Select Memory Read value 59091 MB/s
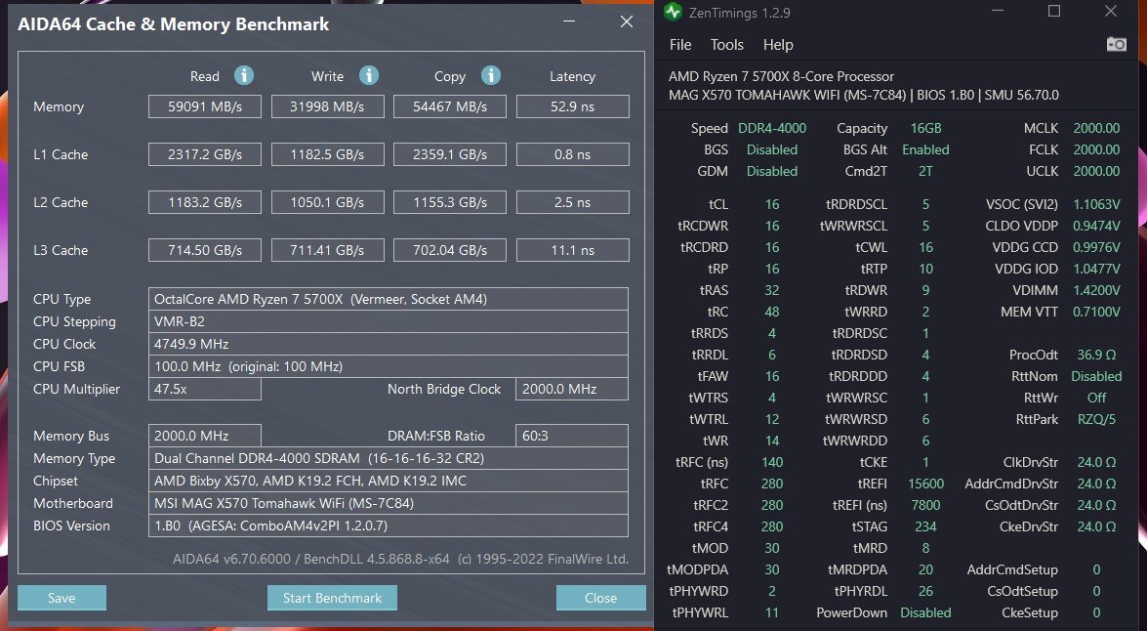 205,106
